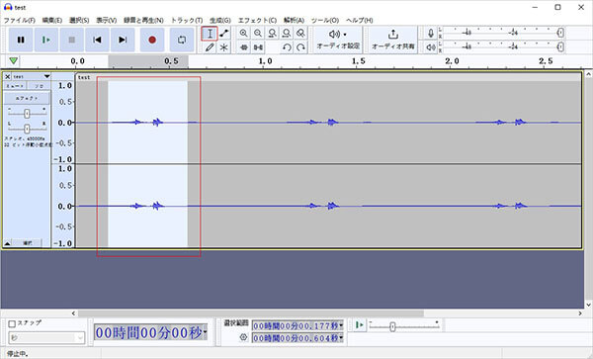Click the microphone record meter icon
Image resolution: width=593 pixels, height=359 pixels.
(430, 34)
